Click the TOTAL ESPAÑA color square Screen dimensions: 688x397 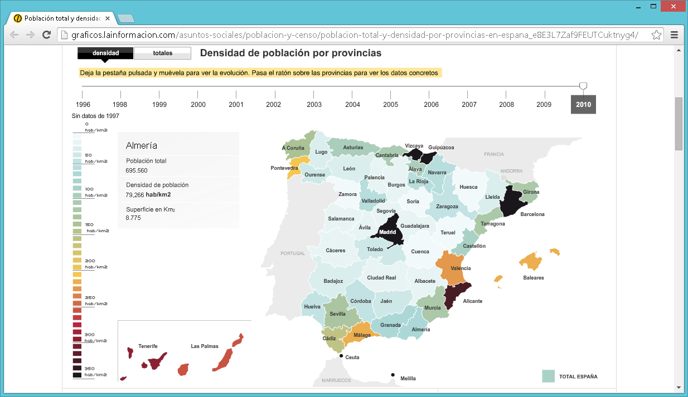[548, 376]
